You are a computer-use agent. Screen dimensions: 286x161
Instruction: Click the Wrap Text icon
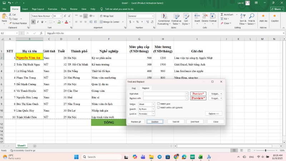point(101,16)
